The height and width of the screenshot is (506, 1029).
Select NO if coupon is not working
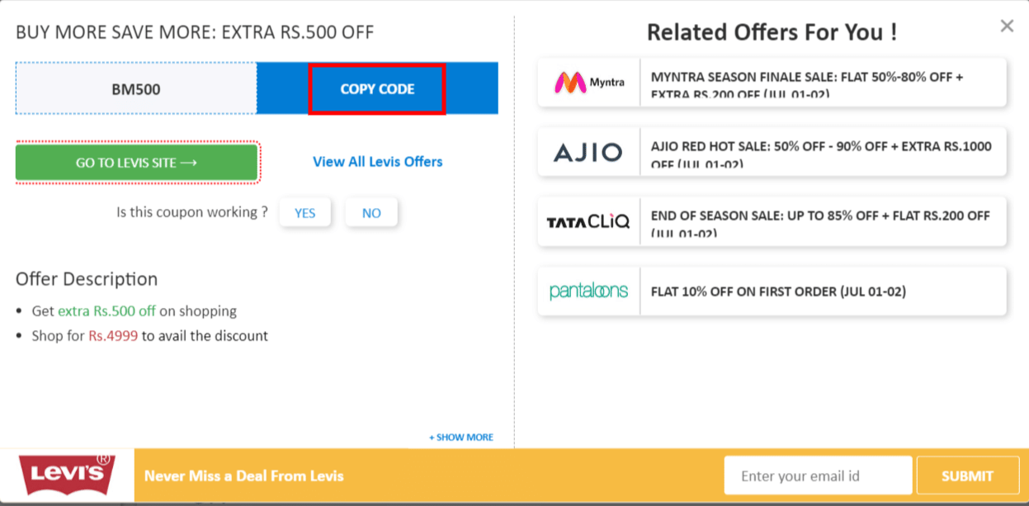pos(371,212)
